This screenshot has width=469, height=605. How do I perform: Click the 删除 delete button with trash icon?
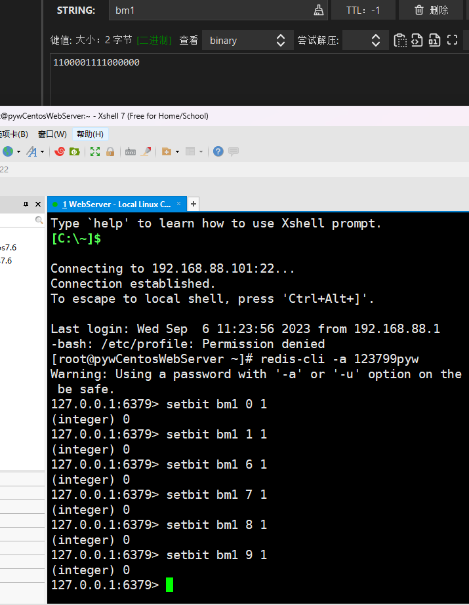click(431, 10)
